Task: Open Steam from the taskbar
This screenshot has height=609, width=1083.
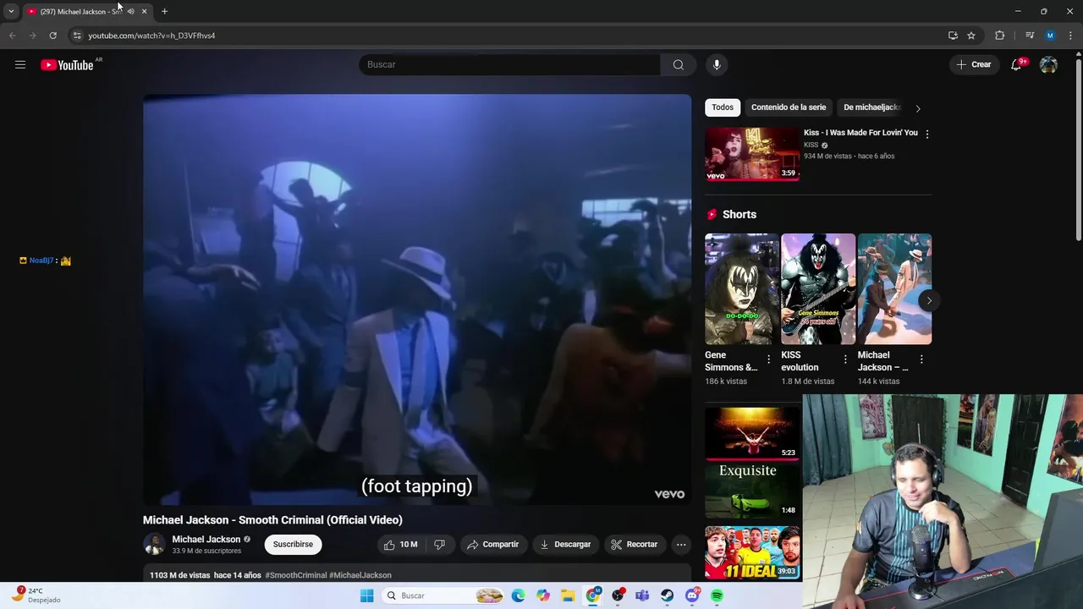Action: tap(668, 595)
